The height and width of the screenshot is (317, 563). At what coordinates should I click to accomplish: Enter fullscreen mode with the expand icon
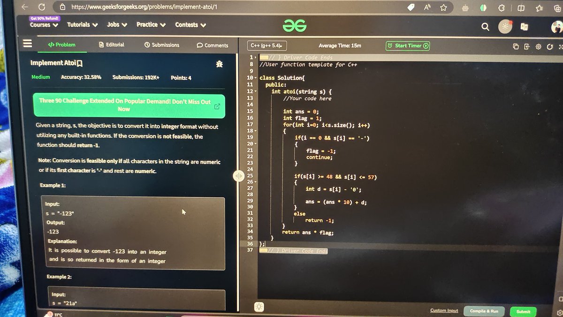coord(561,46)
